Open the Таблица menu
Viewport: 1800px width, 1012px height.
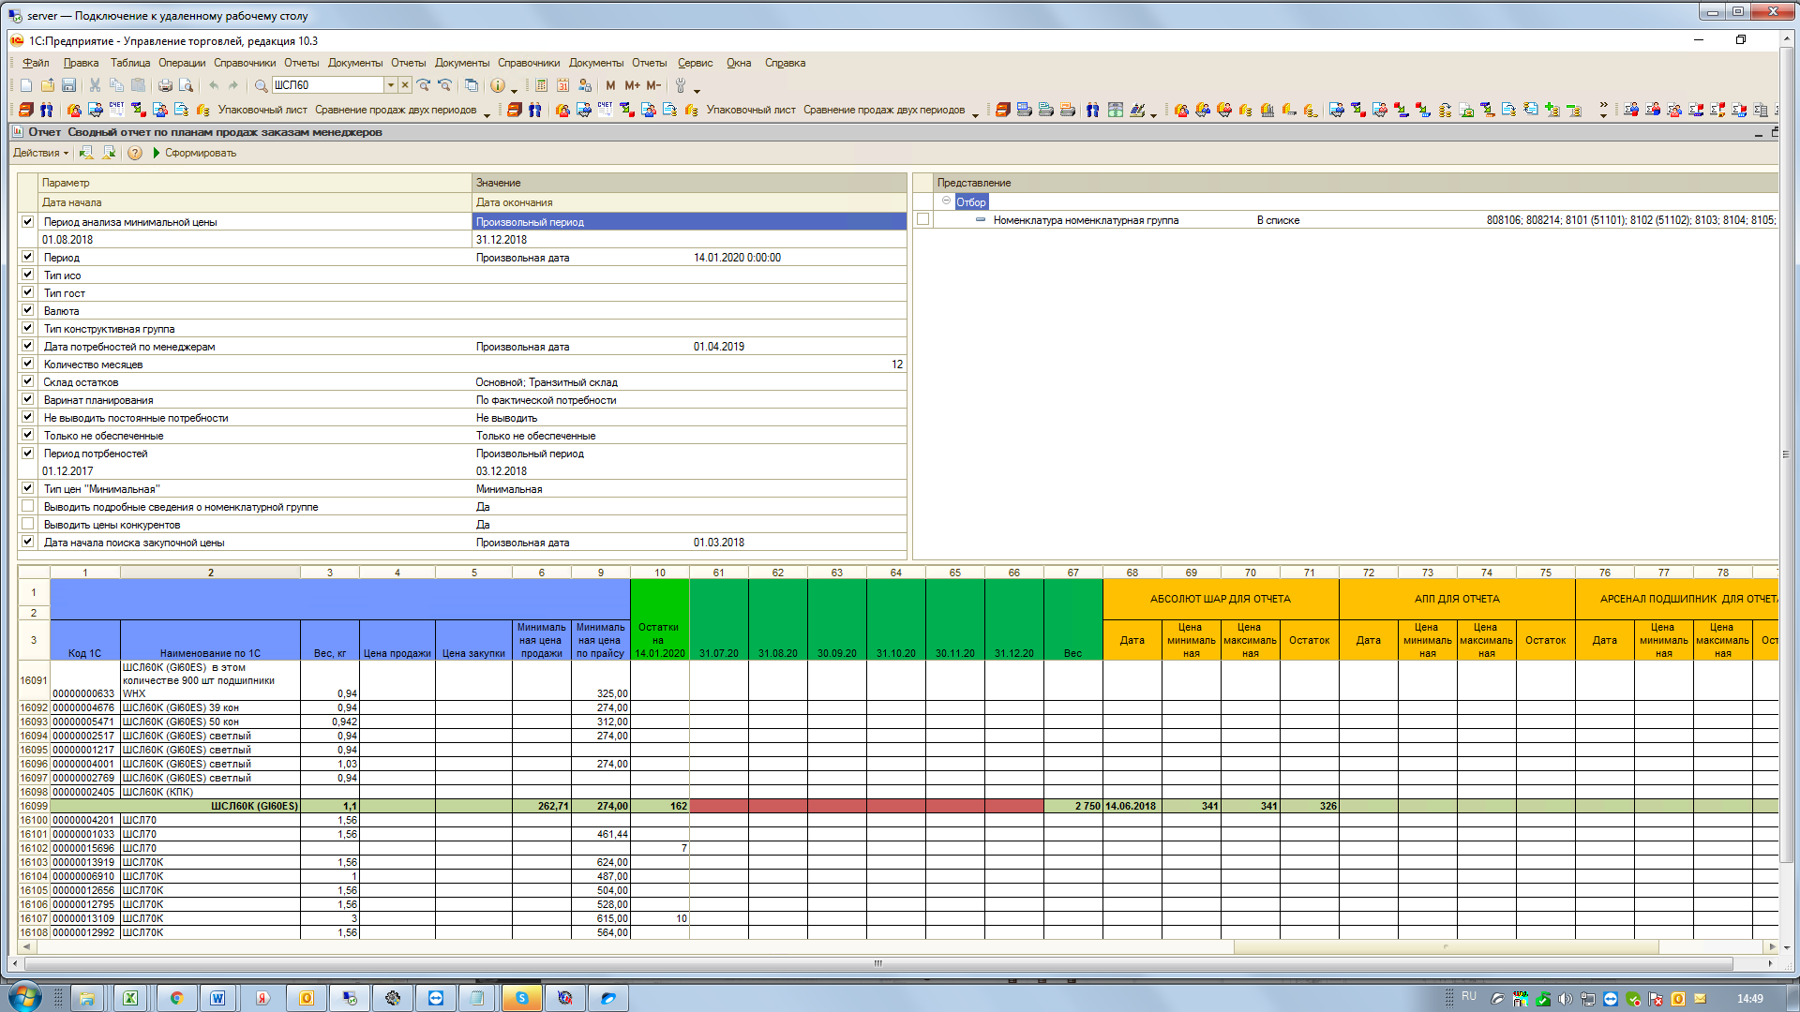click(129, 63)
